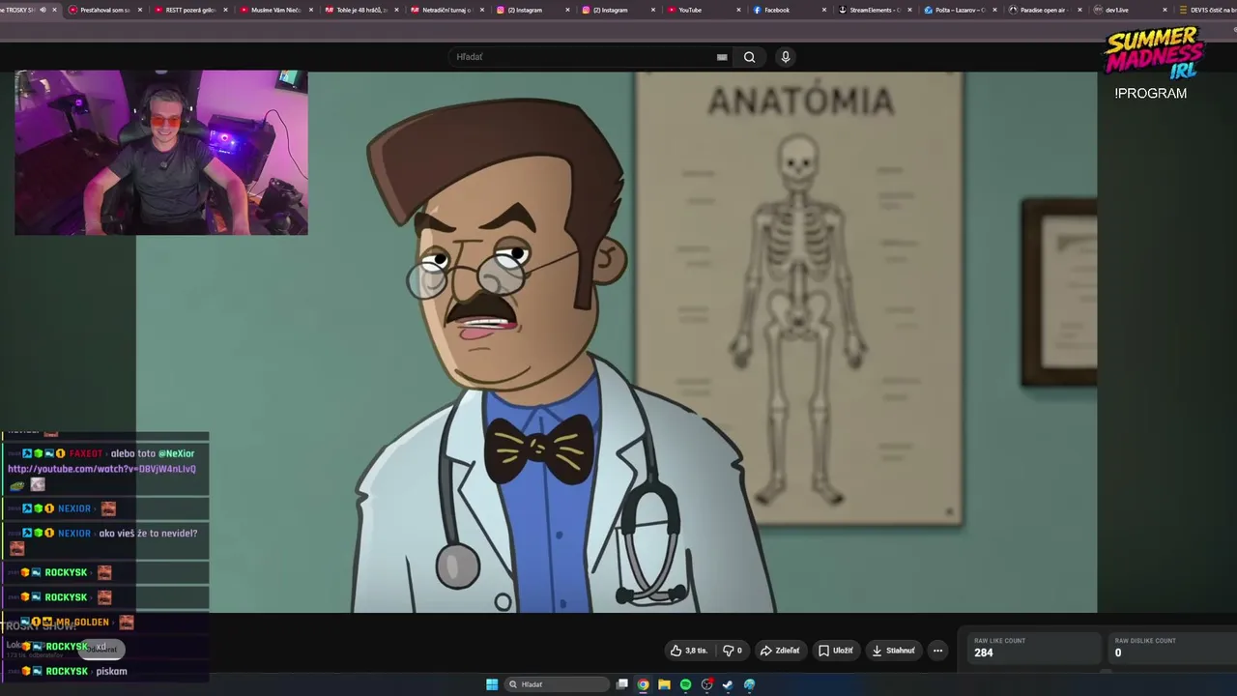The image size is (1237, 696).
Task: Close the YouTube browser tab
Action: (738, 10)
